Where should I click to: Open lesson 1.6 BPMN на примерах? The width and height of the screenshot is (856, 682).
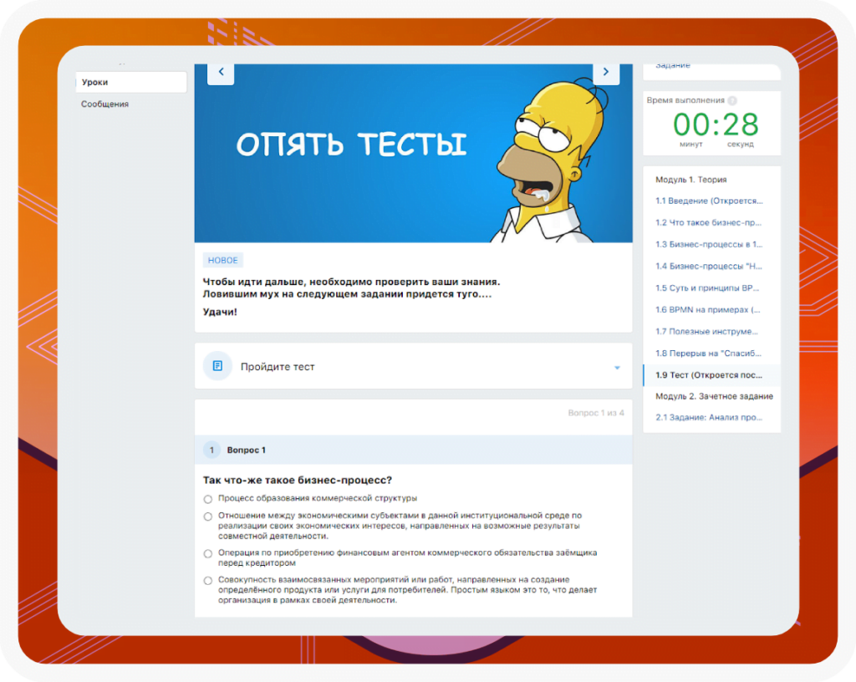(x=707, y=310)
